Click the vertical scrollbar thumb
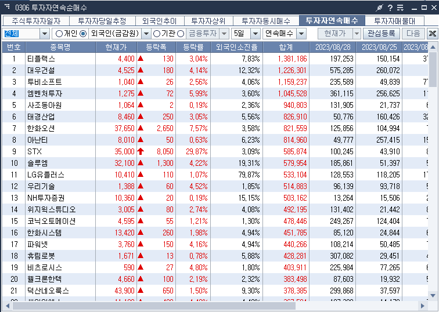 (x=433, y=70)
